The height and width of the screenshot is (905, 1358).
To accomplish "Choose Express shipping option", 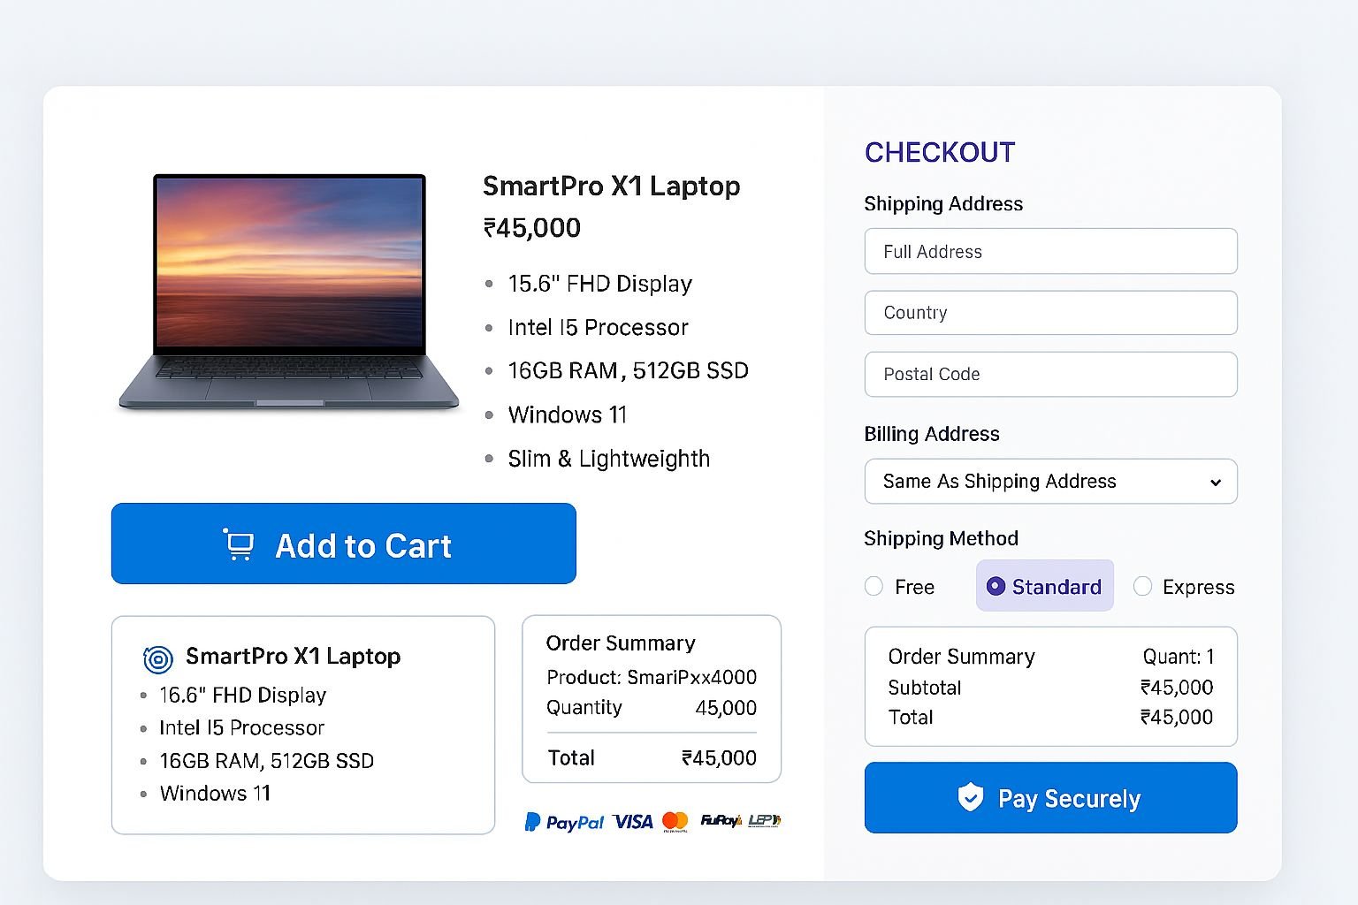I will click(1142, 586).
